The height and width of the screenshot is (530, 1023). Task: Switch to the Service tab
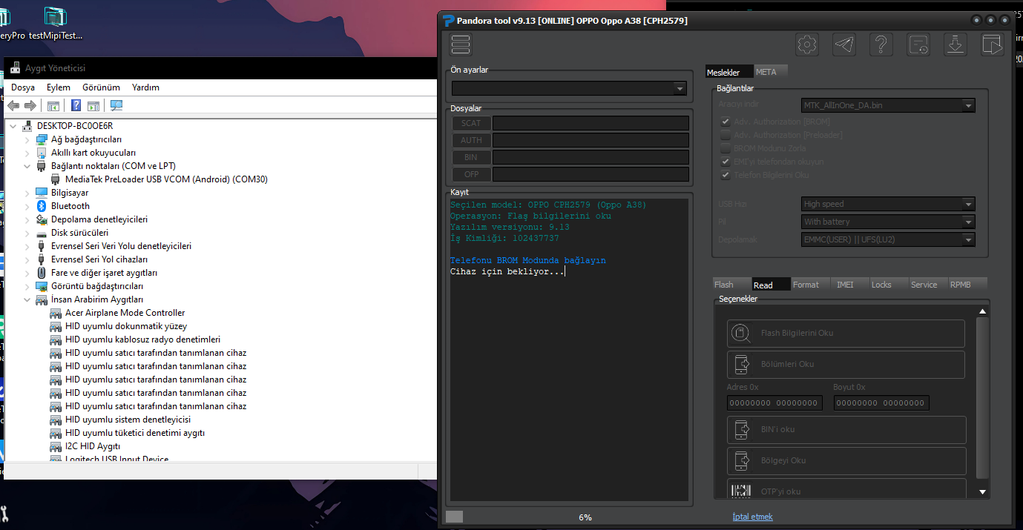pos(927,285)
